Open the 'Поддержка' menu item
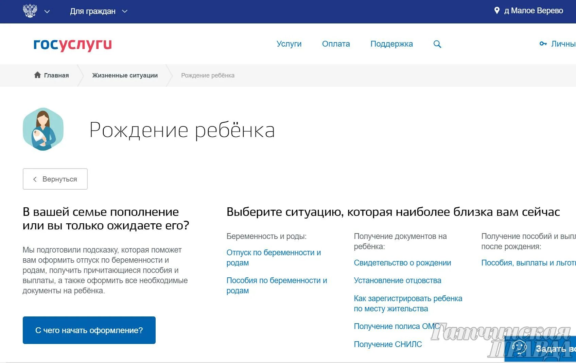Viewport: 576px width, 363px height. pyautogui.click(x=391, y=44)
